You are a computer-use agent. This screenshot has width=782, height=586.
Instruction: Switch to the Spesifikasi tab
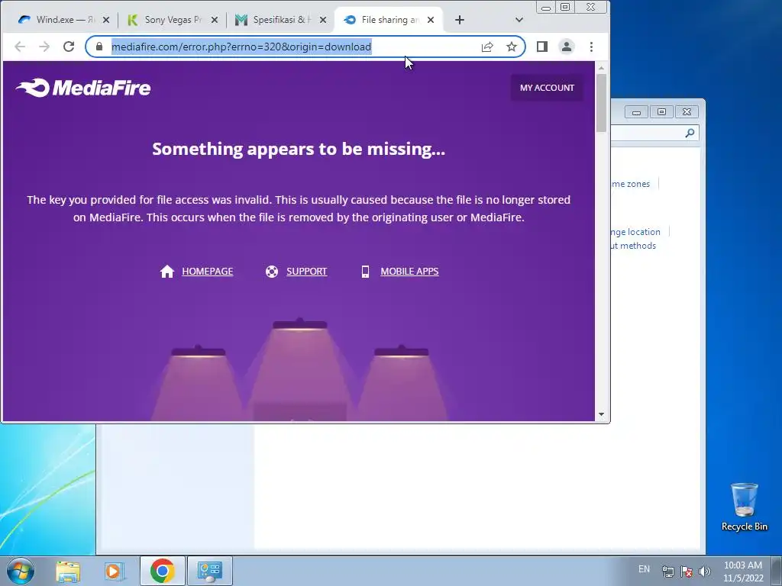click(x=276, y=20)
